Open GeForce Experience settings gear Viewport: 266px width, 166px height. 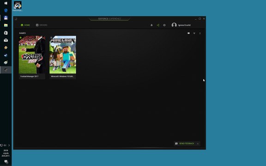(164, 25)
